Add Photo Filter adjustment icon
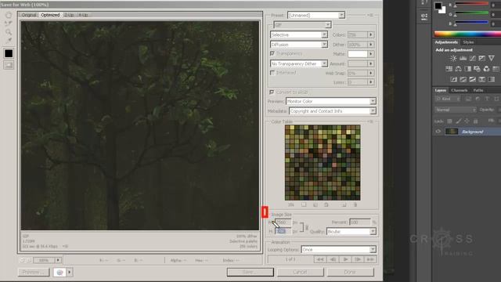The image size is (501, 282). tap(477, 69)
